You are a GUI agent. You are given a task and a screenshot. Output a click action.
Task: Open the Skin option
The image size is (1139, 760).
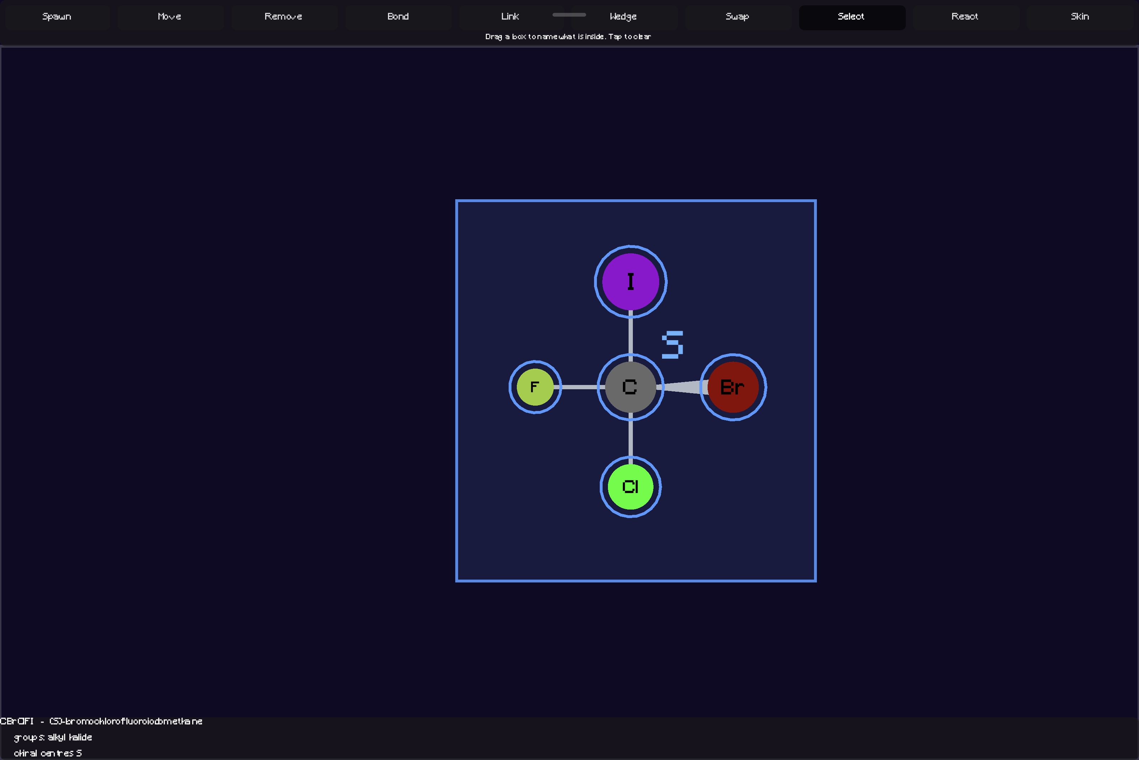click(x=1080, y=17)
